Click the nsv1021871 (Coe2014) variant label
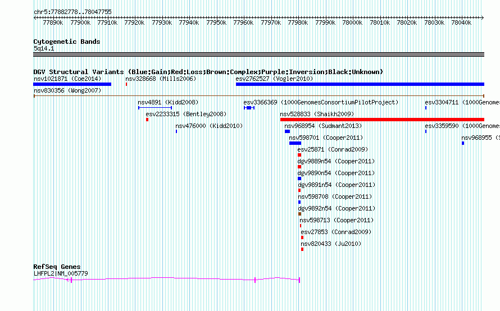This screenshot has height=311, width=500. coord(67,79)
